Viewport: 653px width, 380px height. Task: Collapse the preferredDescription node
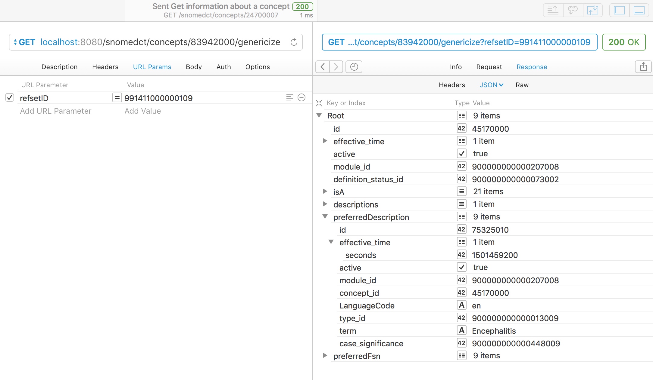[x=325, y=217]
